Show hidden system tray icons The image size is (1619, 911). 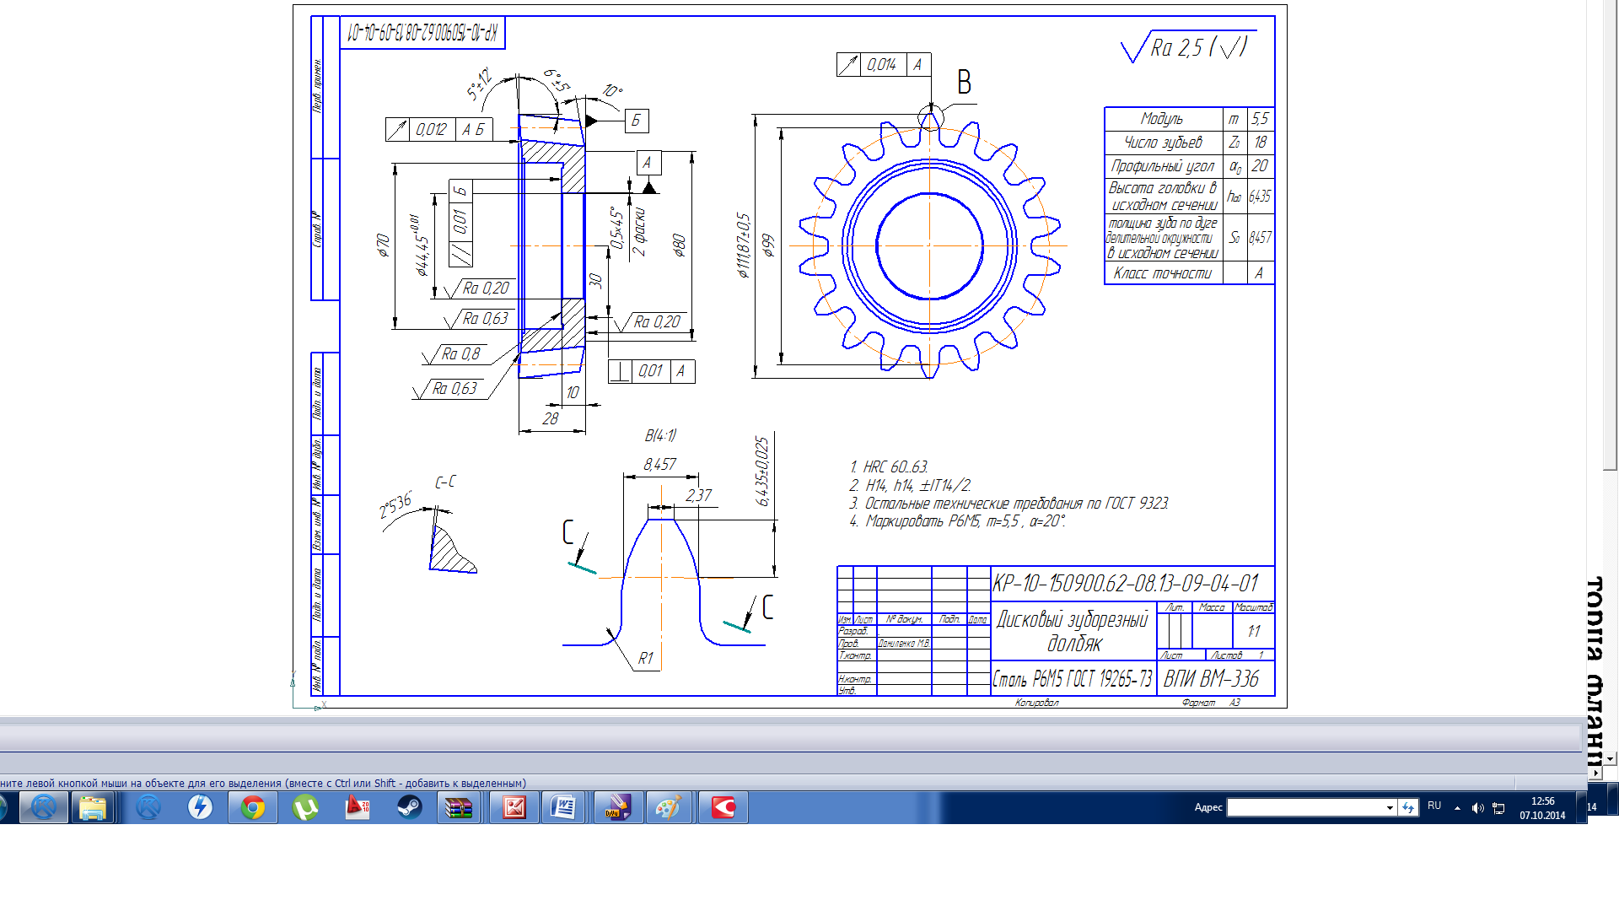pos(1457,808)
